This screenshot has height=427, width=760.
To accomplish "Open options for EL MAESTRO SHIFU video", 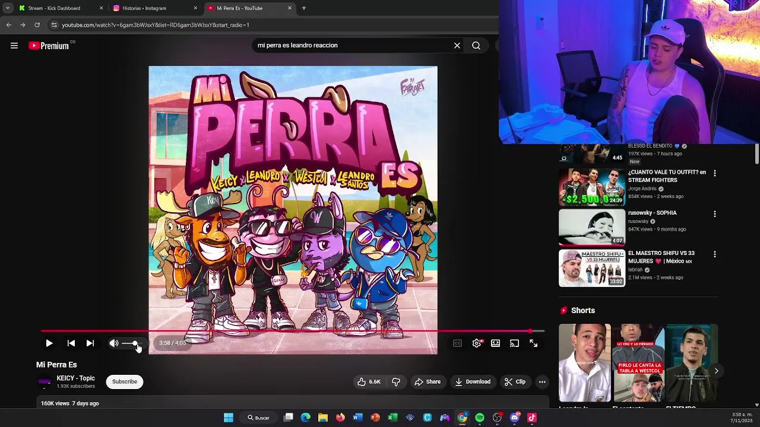I will pyautogui.click(x=715, y=254).
